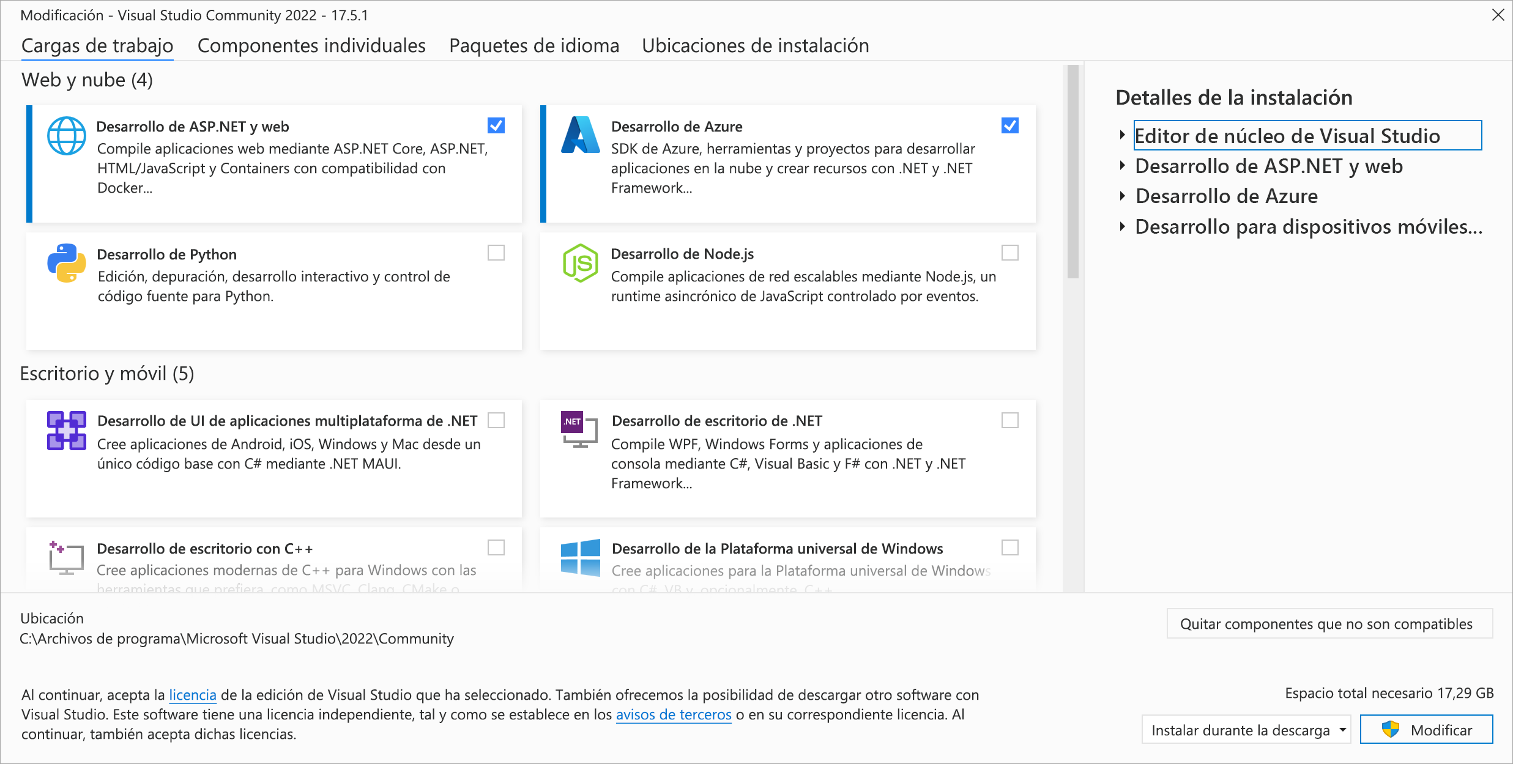Click the Desarrollo de Node.js card title
This screenshot has height=764, width=1513.
point(682,253)
